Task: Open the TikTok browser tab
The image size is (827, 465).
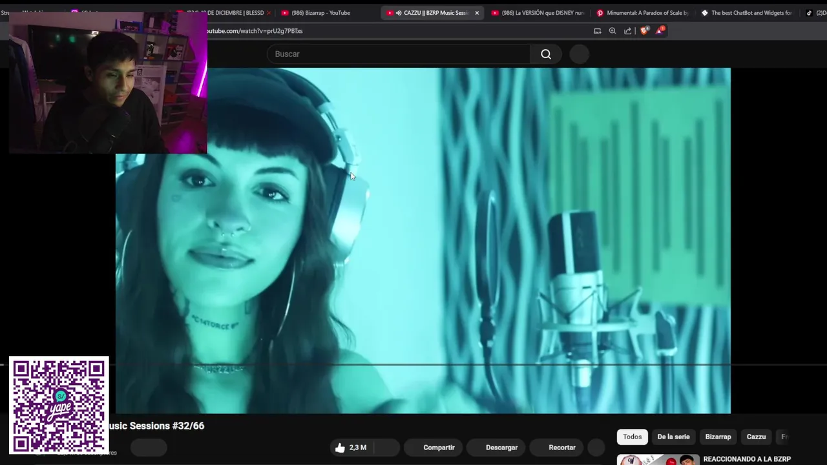Action: click(x=814, y=13)
